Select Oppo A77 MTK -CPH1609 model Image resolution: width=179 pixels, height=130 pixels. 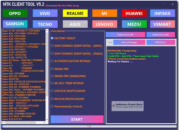pos(16,116)
